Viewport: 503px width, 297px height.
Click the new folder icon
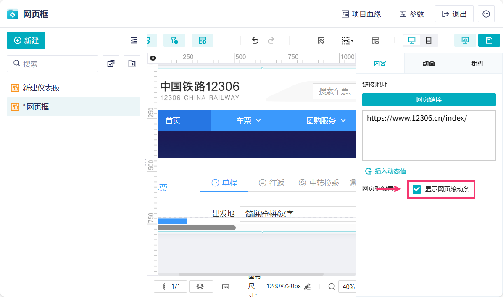pyautogui.click(x=132, y=64)
